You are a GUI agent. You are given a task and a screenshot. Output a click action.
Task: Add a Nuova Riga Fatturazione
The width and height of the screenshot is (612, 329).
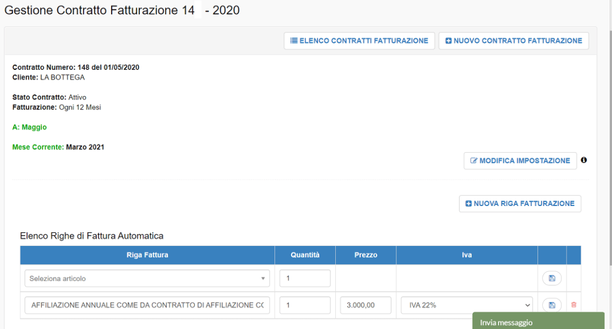[519, 204]
